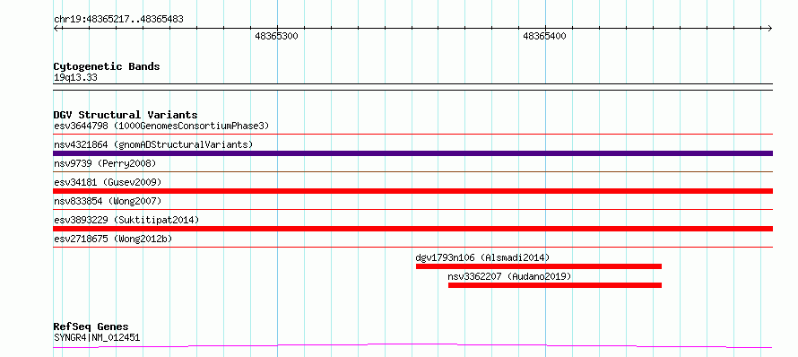Open variant esv3893229 (Suktitipat2014) label

click(126, 220)
